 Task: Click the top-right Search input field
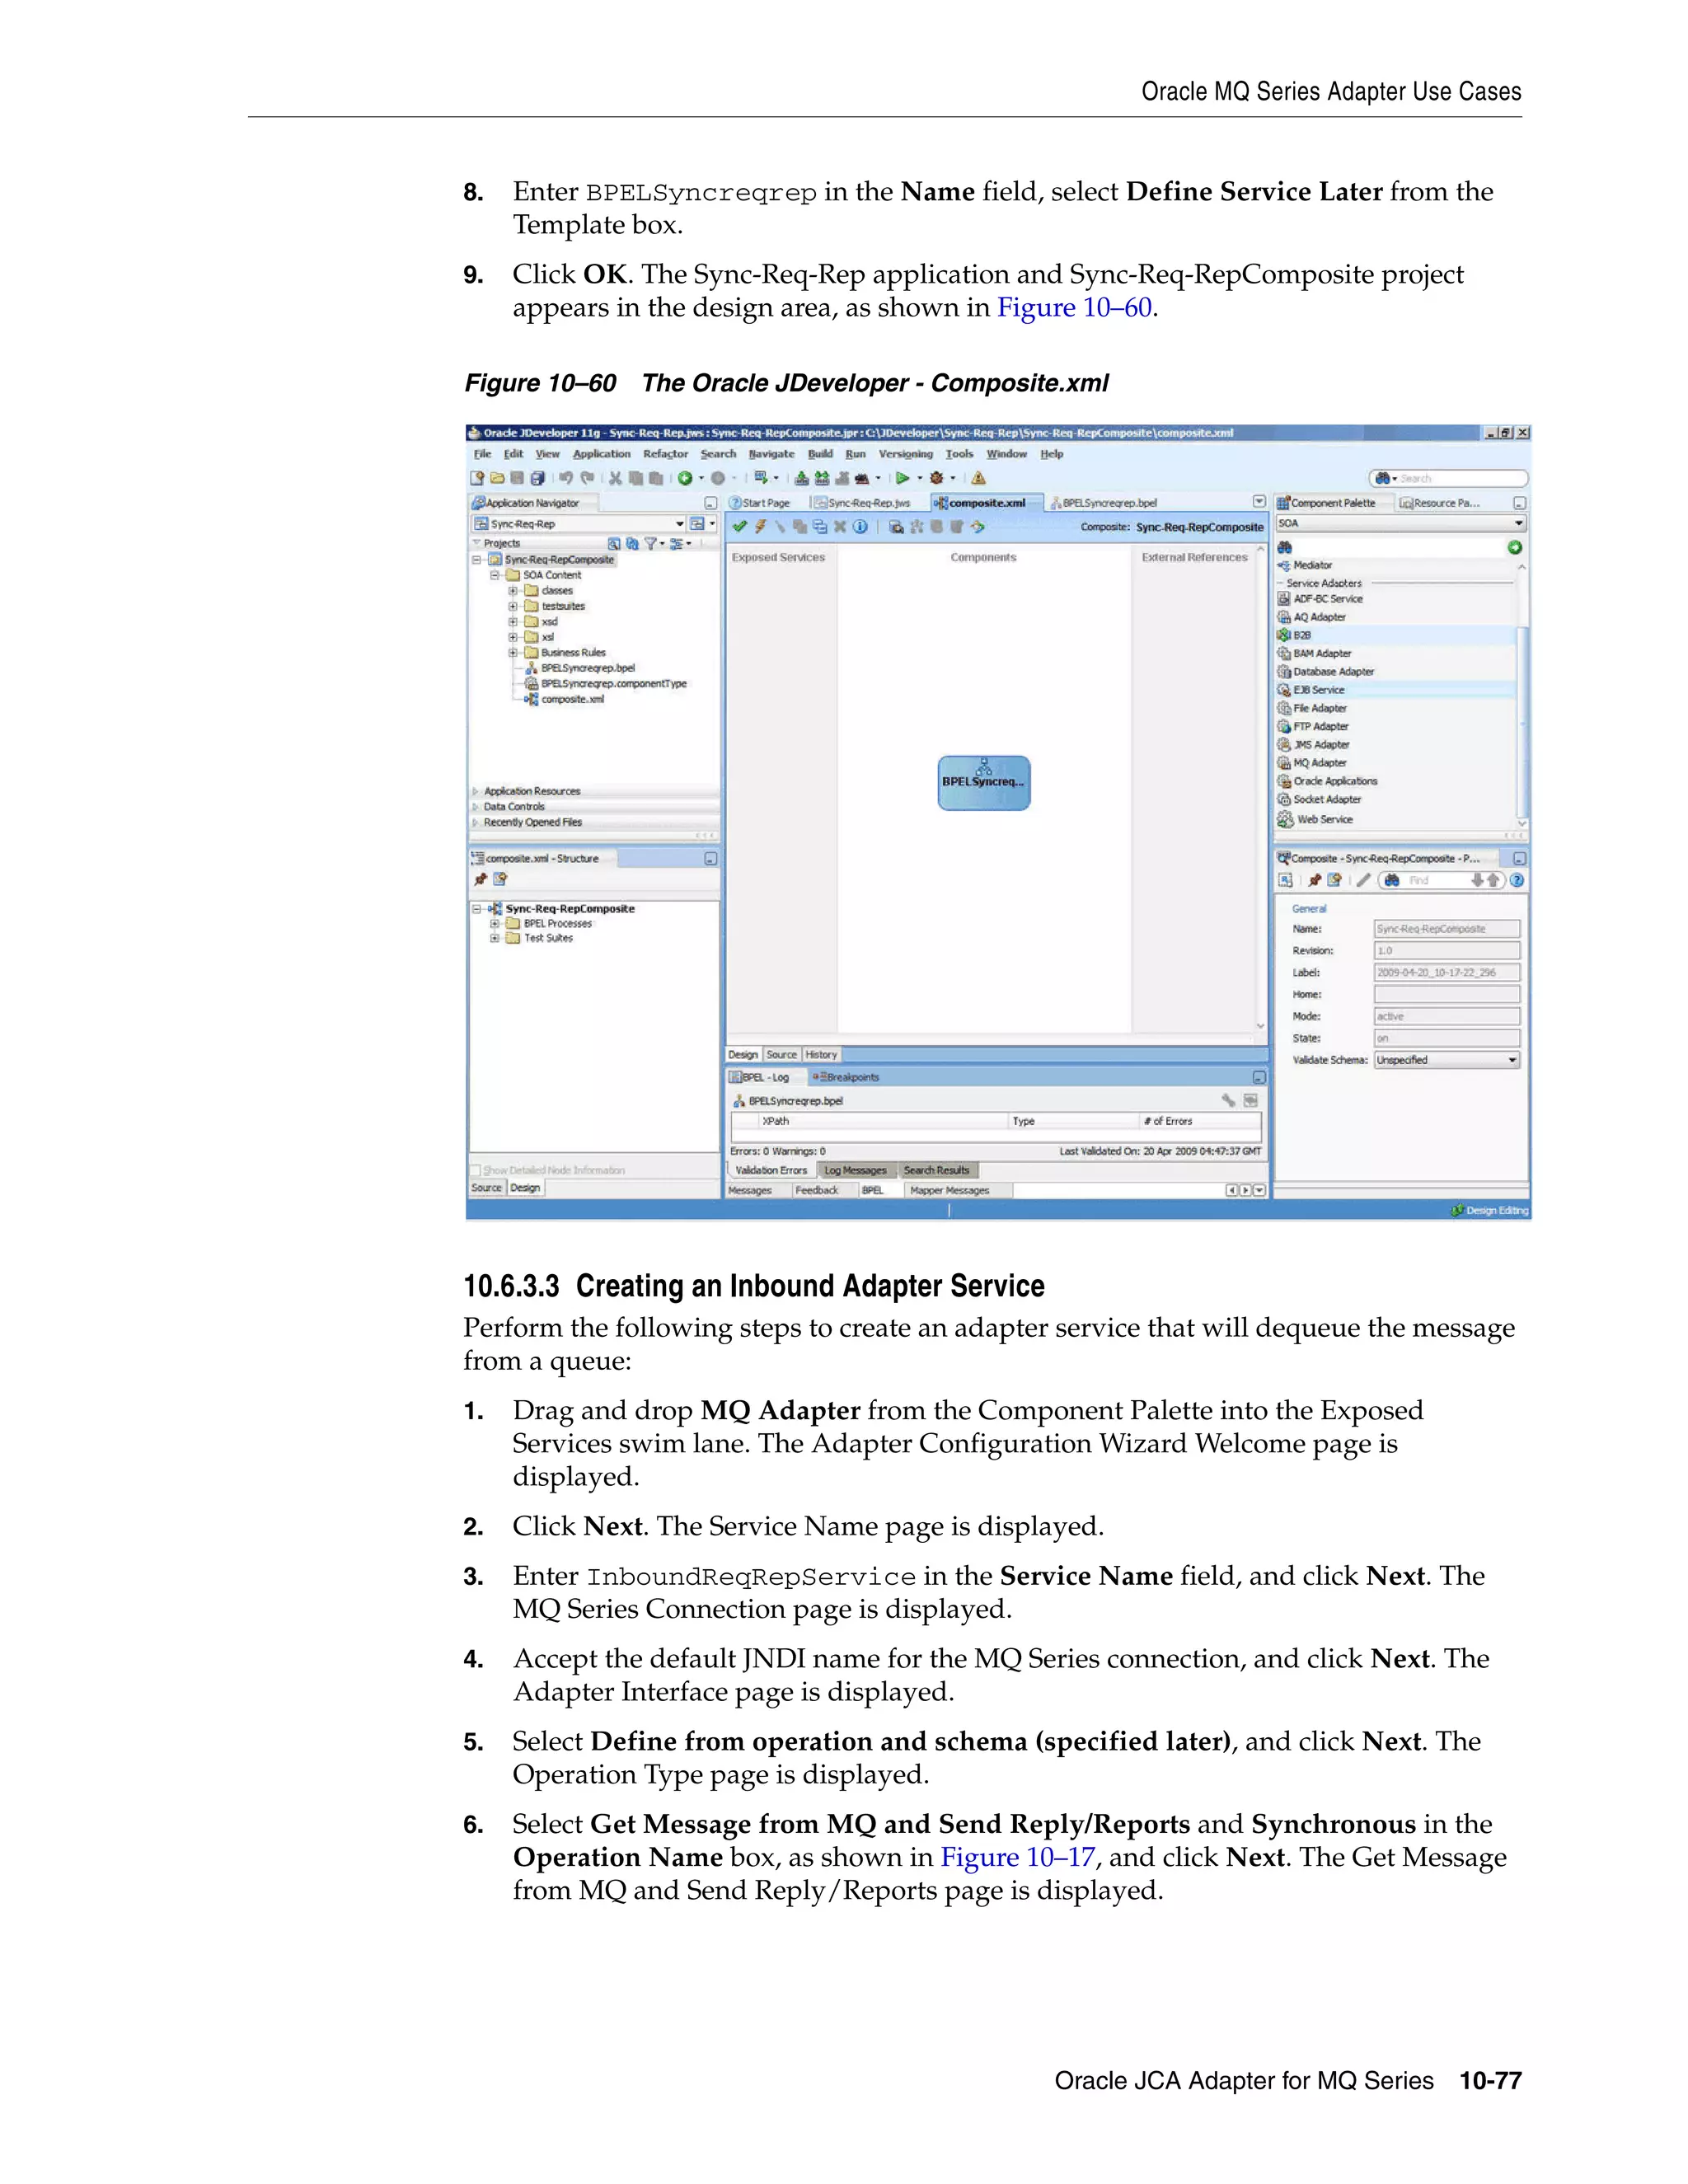[x=1458, y=478]
